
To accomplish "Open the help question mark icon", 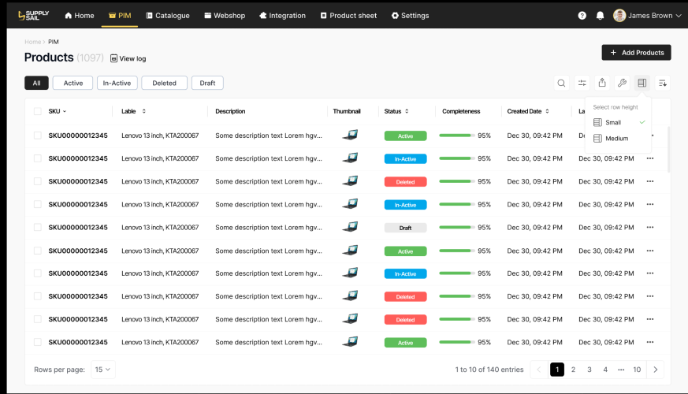I will click(x=582, y=15).
